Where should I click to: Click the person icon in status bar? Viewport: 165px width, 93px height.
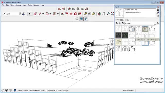[10, 90]
